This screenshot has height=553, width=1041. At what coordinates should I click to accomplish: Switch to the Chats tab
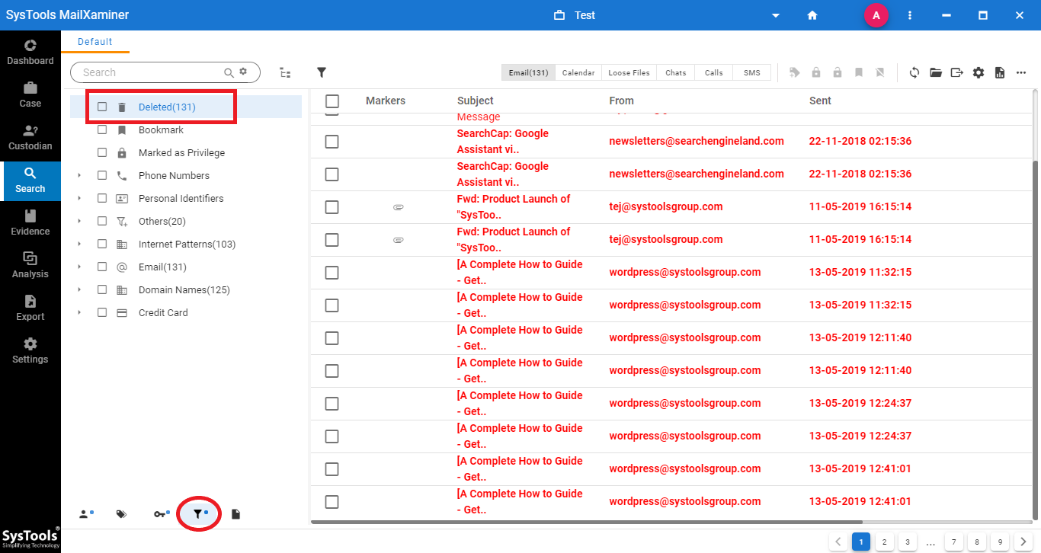(x=676, y=72)
